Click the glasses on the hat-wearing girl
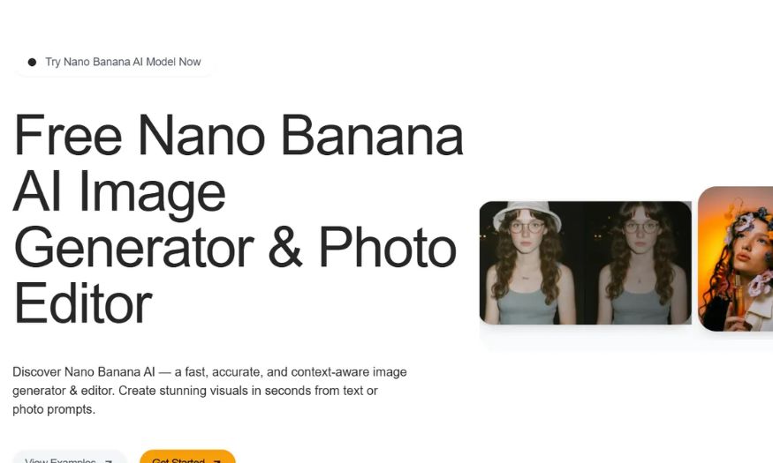Viewport: 773px width, 463px height. click(527, 227)
